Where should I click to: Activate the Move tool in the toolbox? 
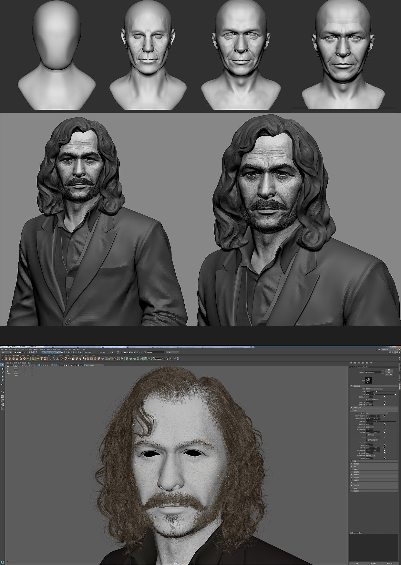2,376
